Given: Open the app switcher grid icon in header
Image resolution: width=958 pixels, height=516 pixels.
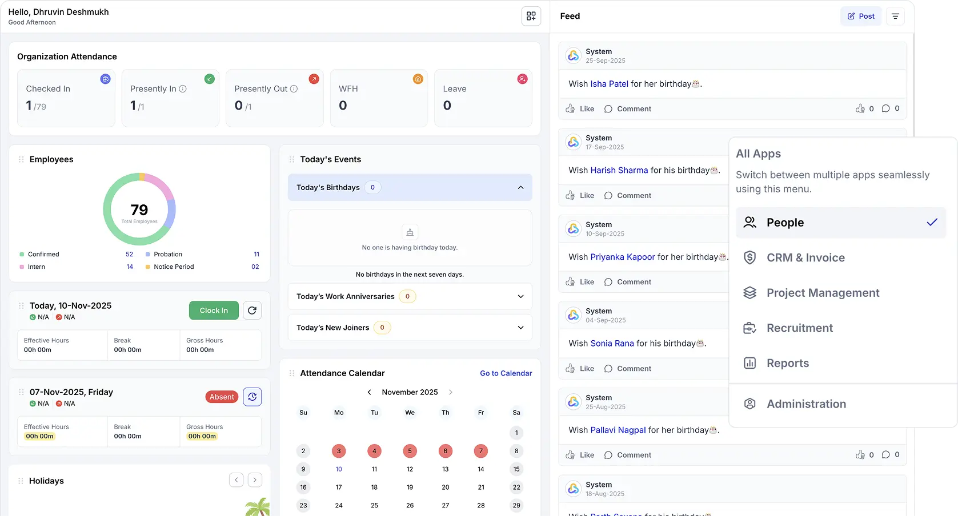Looking at the screenshot, I should pyautogui.click(x=531, y=16).
